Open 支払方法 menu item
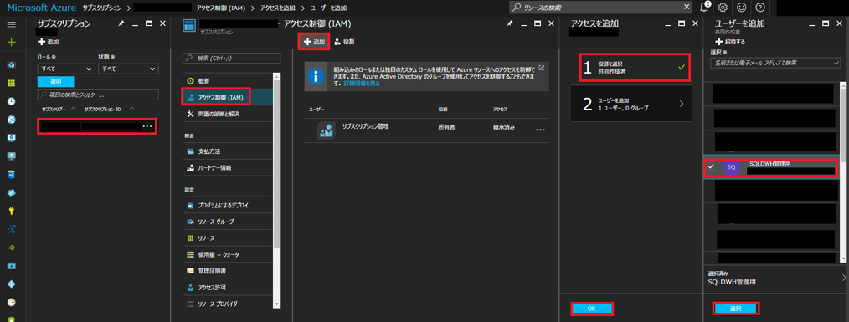 coord(227,151)
